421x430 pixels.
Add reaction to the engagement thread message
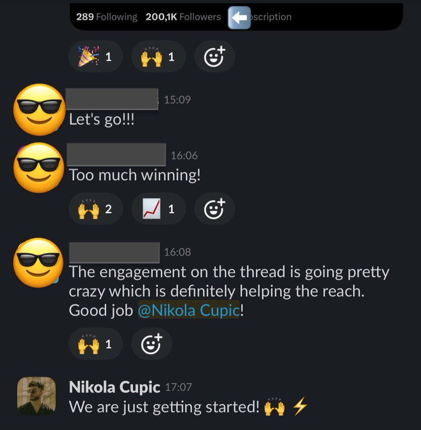click(151, 344)
